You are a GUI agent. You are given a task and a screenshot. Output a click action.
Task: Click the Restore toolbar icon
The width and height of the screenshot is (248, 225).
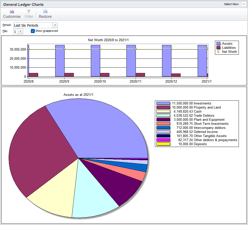pos(45,13)
